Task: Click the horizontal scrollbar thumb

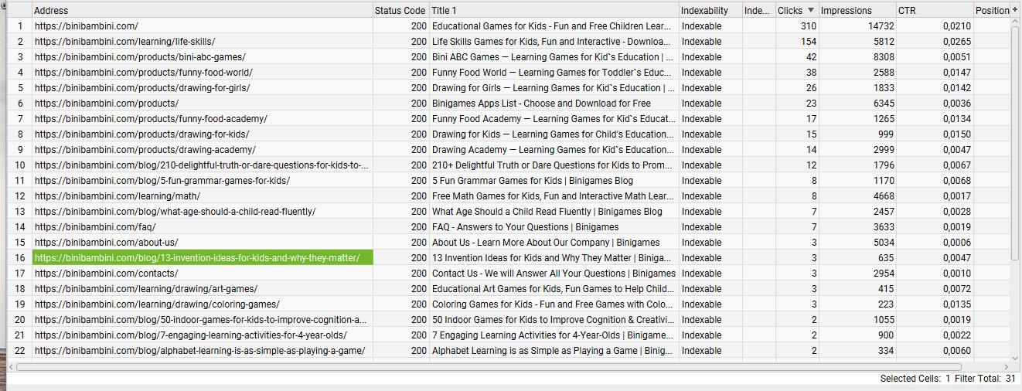Action: (x=489, y=367)
